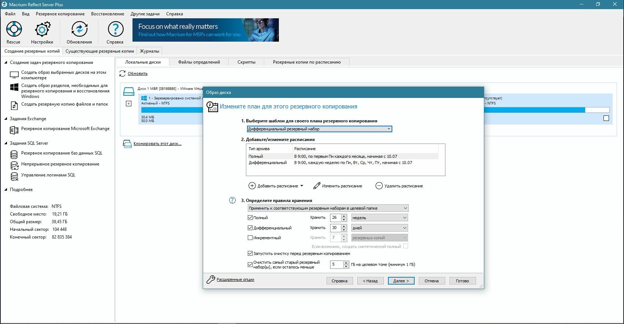Screen dimensions: 624x324
Task: Open the Расширенные опции link
Action: (235, 280)
